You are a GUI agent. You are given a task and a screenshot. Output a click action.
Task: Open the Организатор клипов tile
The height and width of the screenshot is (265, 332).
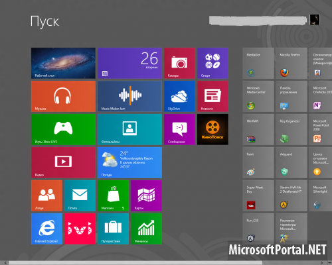[321, 63]
